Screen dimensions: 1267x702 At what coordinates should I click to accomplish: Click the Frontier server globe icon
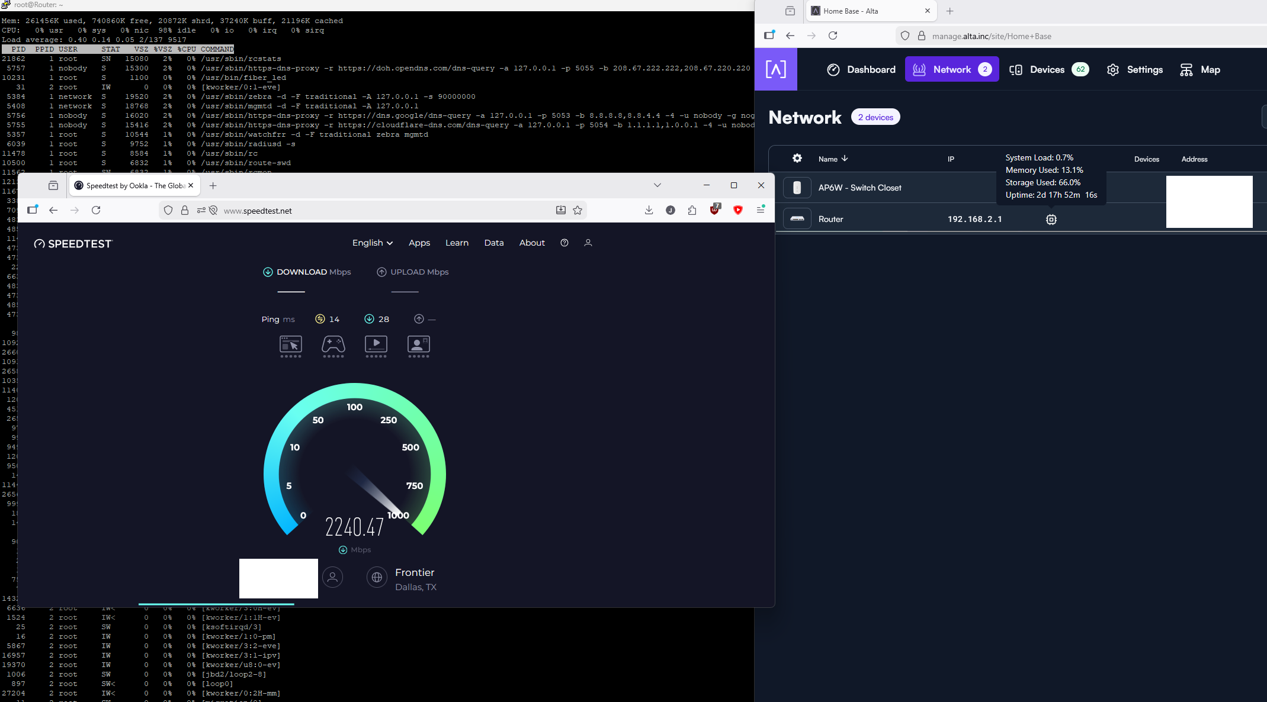(x=377, y=577)
